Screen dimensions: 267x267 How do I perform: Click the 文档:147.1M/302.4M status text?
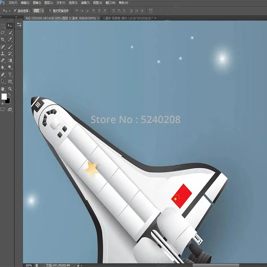coord(58,265)
